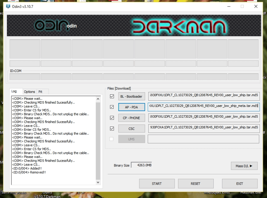
Task: Open the Options tab
Action: point(29,92)
